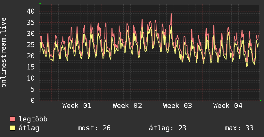Select the 0 y-axis tick label

tap(33, 100)
